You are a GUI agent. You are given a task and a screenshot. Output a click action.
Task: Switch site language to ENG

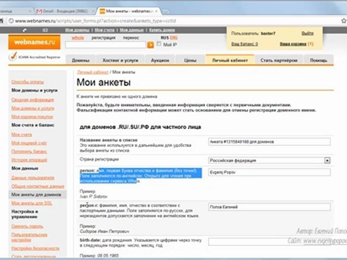174,38
